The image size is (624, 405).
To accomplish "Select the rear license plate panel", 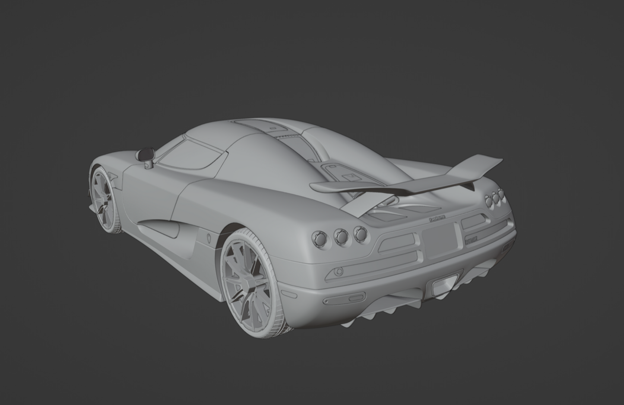I will point(440,240).
